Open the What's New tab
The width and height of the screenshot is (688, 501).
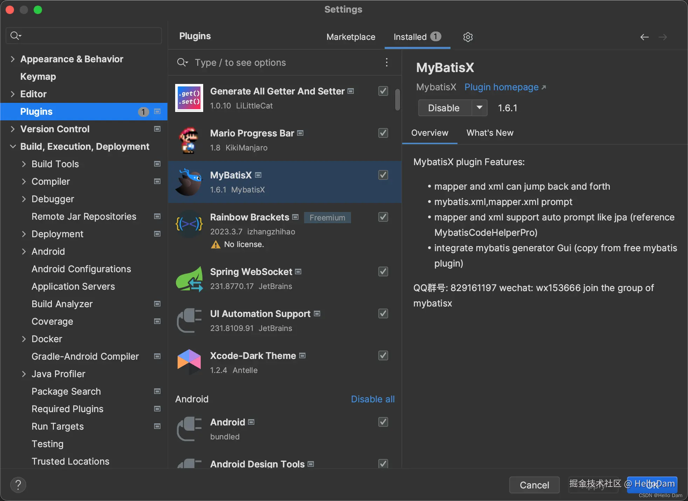(490, 133)
